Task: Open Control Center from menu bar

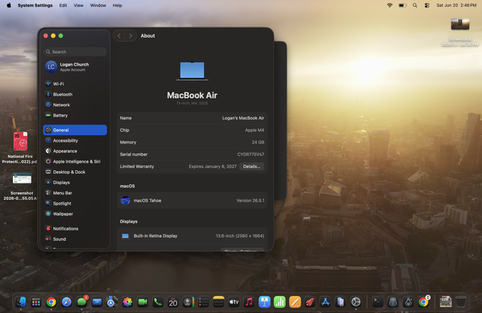Action: [427, 5]
